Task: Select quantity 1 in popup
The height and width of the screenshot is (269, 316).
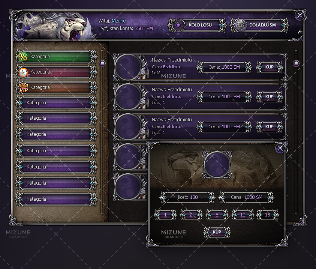Action: pyautogui.click(x=165, y=215)
